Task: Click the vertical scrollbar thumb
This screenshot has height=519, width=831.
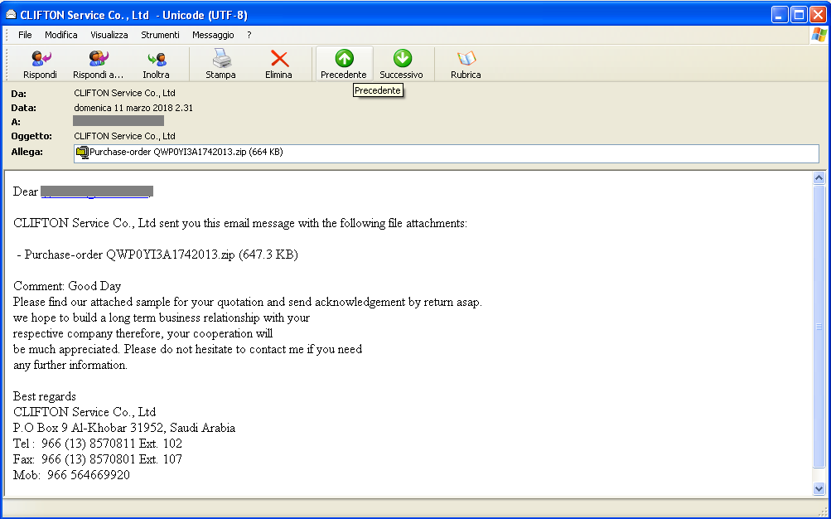Action: (x=819, y=327)
